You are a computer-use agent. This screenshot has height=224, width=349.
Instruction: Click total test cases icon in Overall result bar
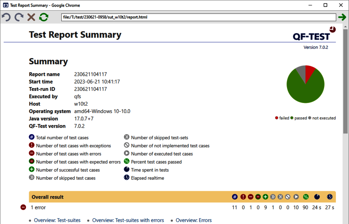click(x=235, y=197)
